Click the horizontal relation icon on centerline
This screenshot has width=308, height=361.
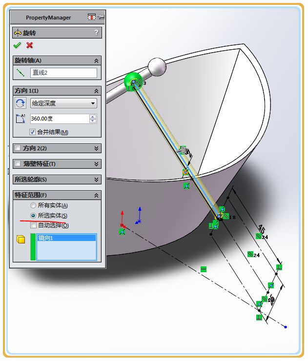204,269
